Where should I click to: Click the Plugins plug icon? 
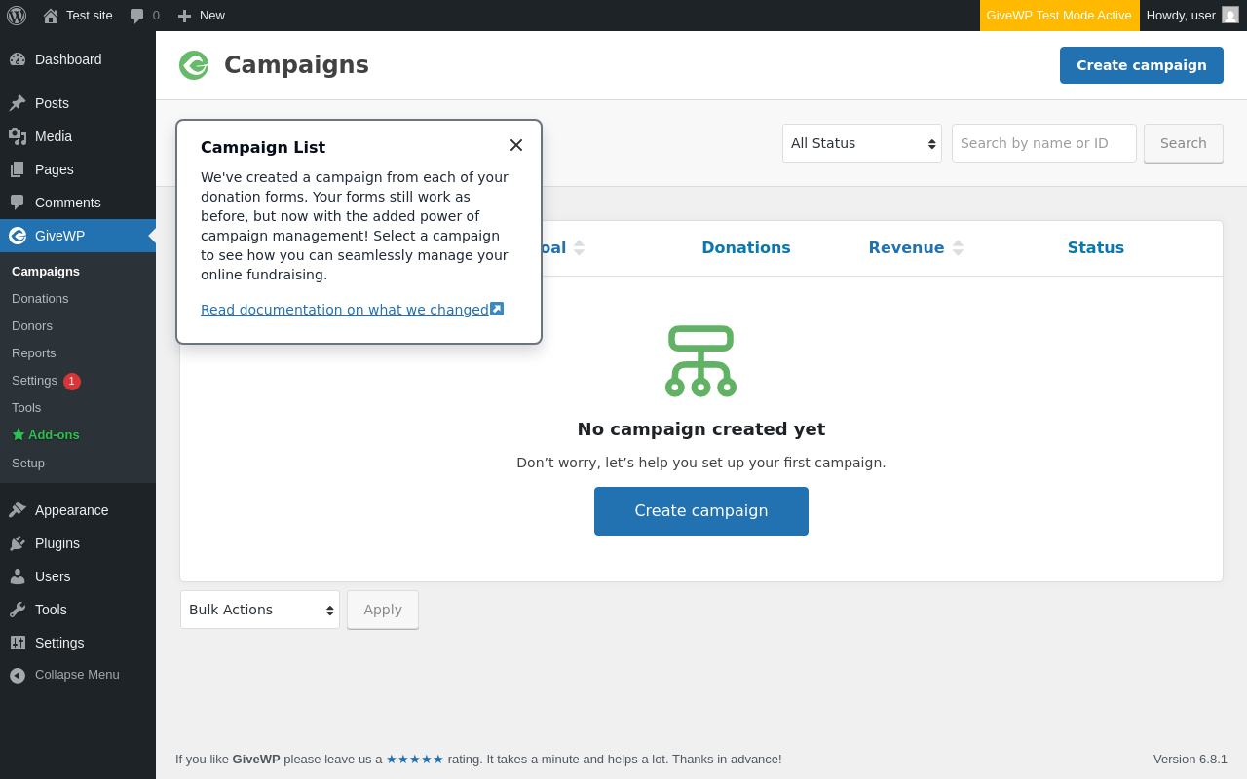point(18,543)
